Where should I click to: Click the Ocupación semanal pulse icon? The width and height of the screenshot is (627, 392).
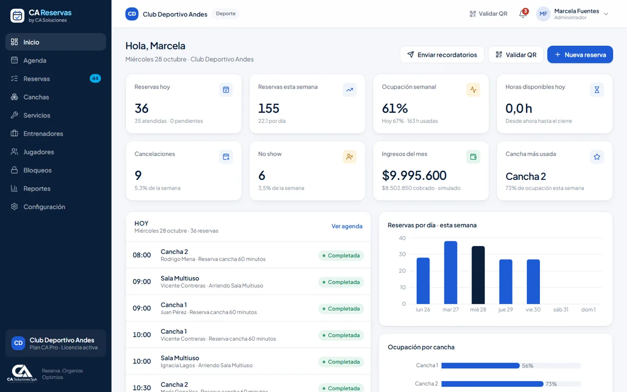[473, 90]
